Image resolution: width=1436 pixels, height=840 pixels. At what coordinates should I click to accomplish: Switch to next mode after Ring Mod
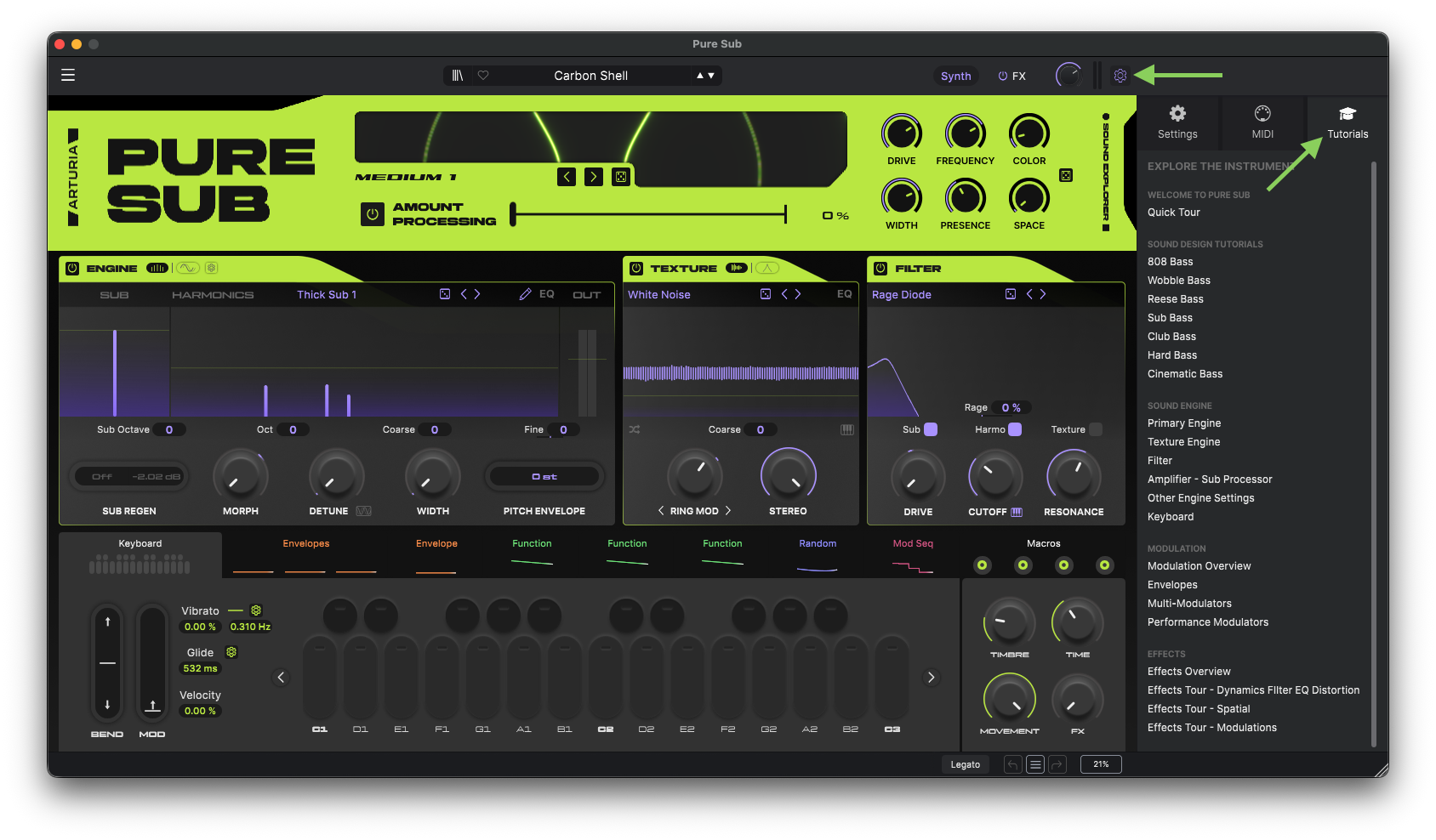[x=728, y=511]
